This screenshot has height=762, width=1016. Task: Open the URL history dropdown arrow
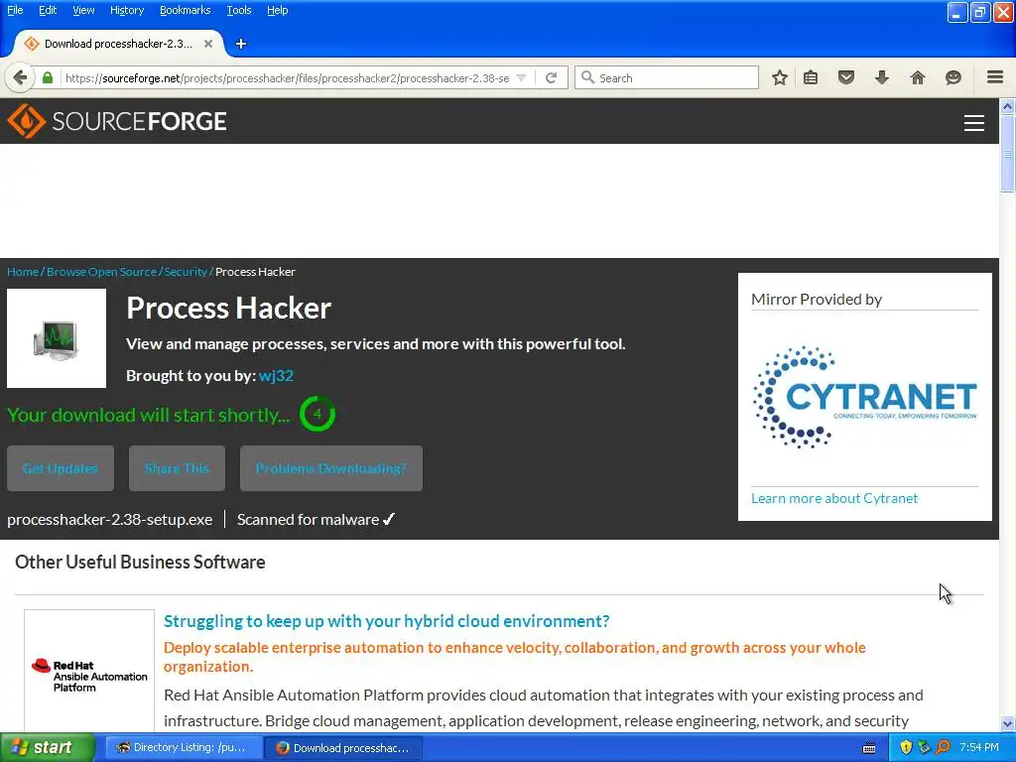pyautogui.click(x=521, y=77)
